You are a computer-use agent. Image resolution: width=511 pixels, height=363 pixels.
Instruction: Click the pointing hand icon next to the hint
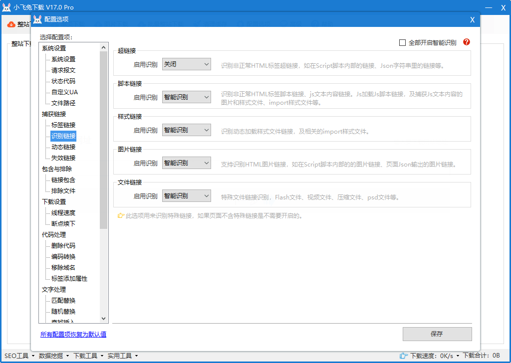pos(120,216)
